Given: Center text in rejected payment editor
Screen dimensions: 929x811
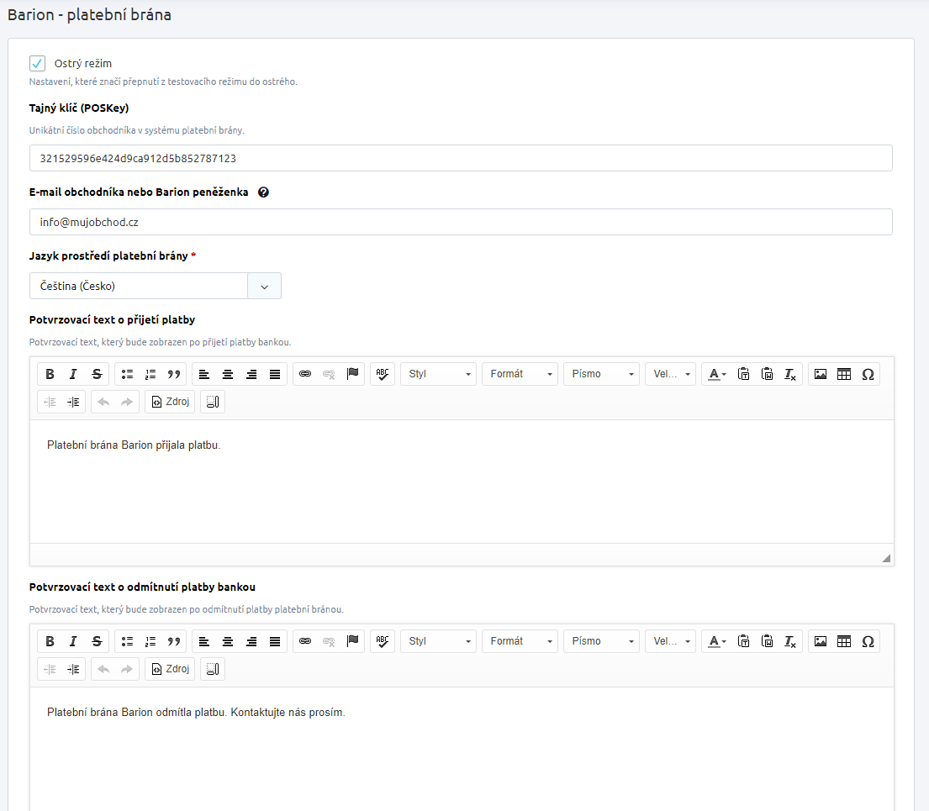Looking at the screenshot, I should (228, 641).
